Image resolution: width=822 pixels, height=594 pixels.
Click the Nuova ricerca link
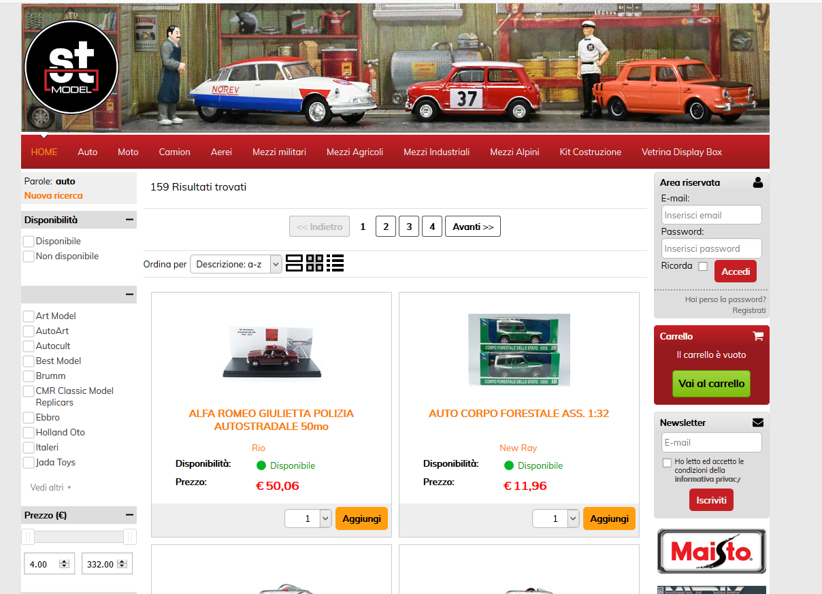[x=54, y=195]
